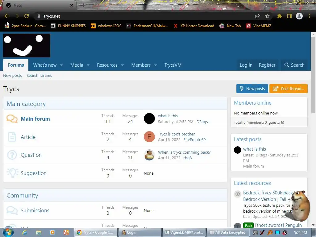Open EndermanCH/Malw... bookmark
The width and height of the screenshot is (316, 237).
click(x=147, y=26)
